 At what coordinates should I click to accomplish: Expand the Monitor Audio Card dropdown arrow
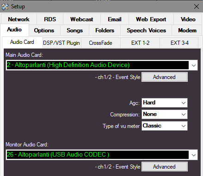coord(194,155)
